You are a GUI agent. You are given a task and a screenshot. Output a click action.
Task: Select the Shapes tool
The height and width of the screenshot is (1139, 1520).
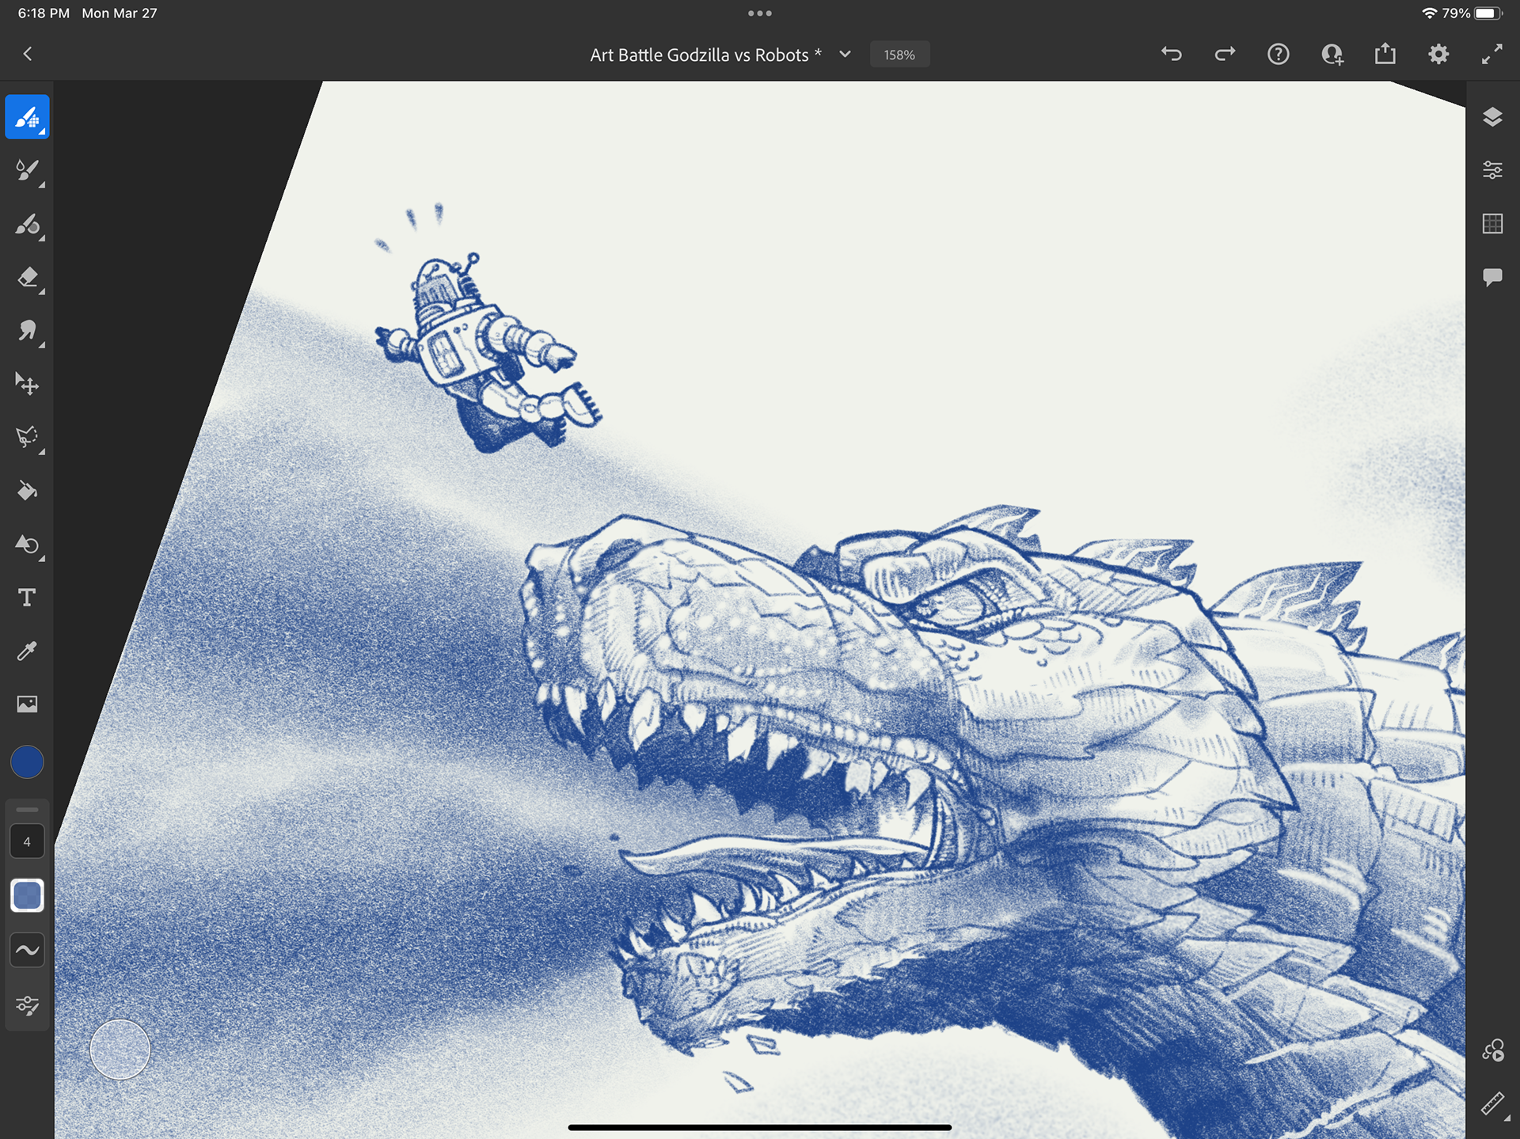click(27, 545)
